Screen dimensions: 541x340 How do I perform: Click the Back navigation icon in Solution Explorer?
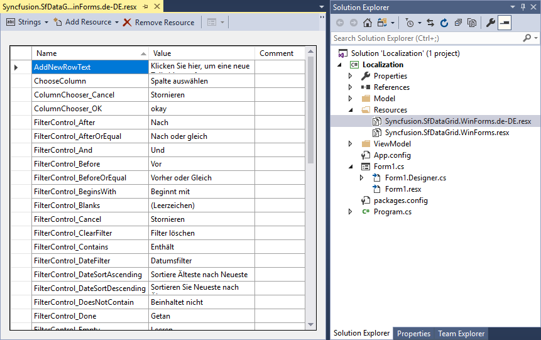[x=340, y=23]
